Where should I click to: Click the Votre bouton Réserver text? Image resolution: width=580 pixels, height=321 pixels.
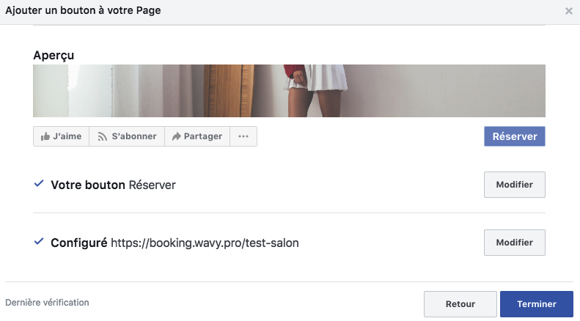click(x=113, y=185)
